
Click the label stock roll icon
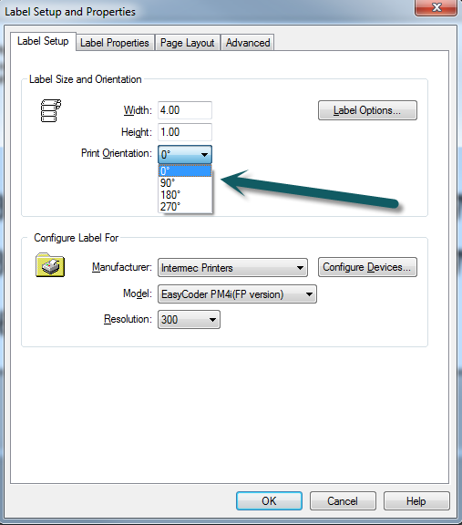click(x=51, y=111)
